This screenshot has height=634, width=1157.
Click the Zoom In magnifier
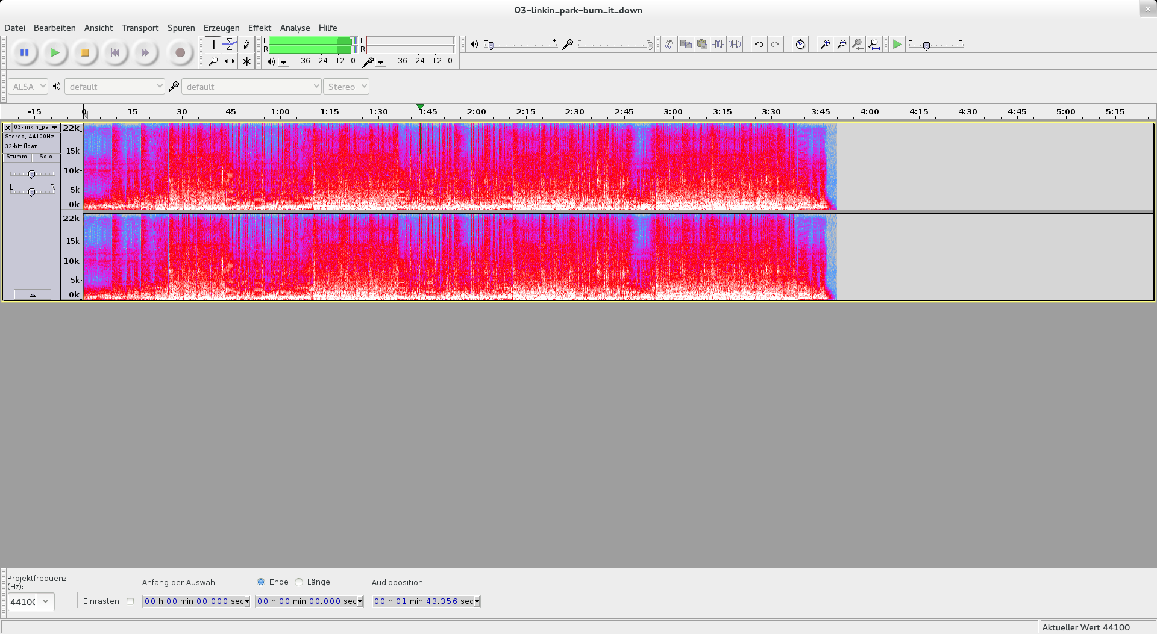[x=825, y=44]
